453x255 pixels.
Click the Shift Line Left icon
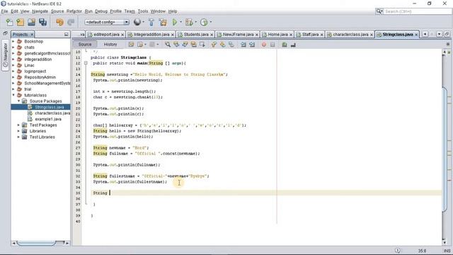pyautogui.click(x=243, y=45)
